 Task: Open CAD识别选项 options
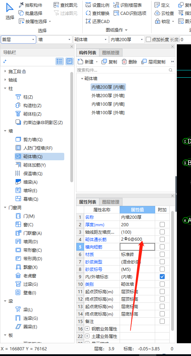[130, 13]
